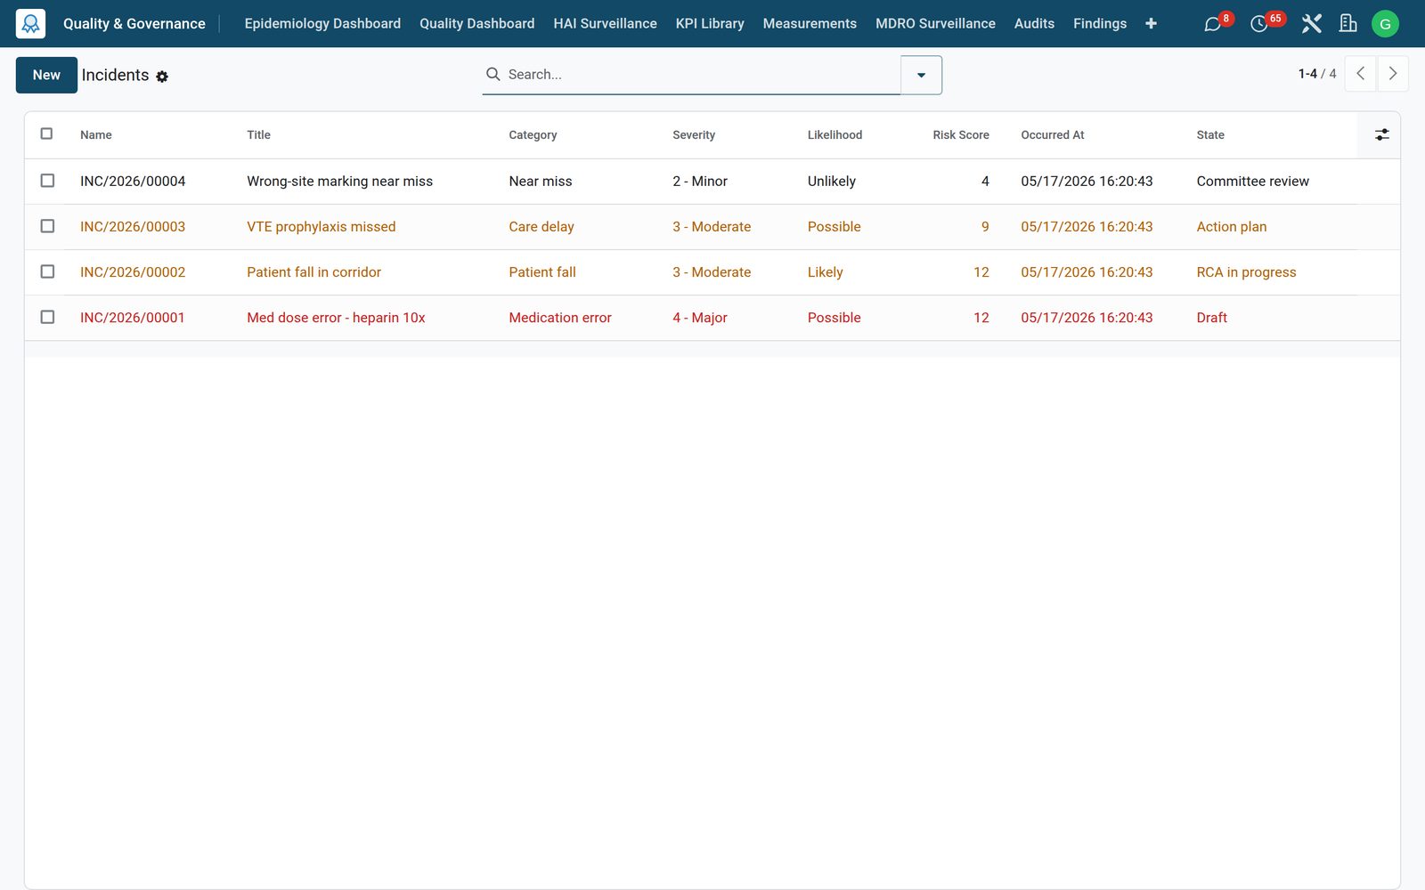Screen dimensions: 1425x890
Task: Check the box for INC/2026/00001
Action: (x=48, y=317)
